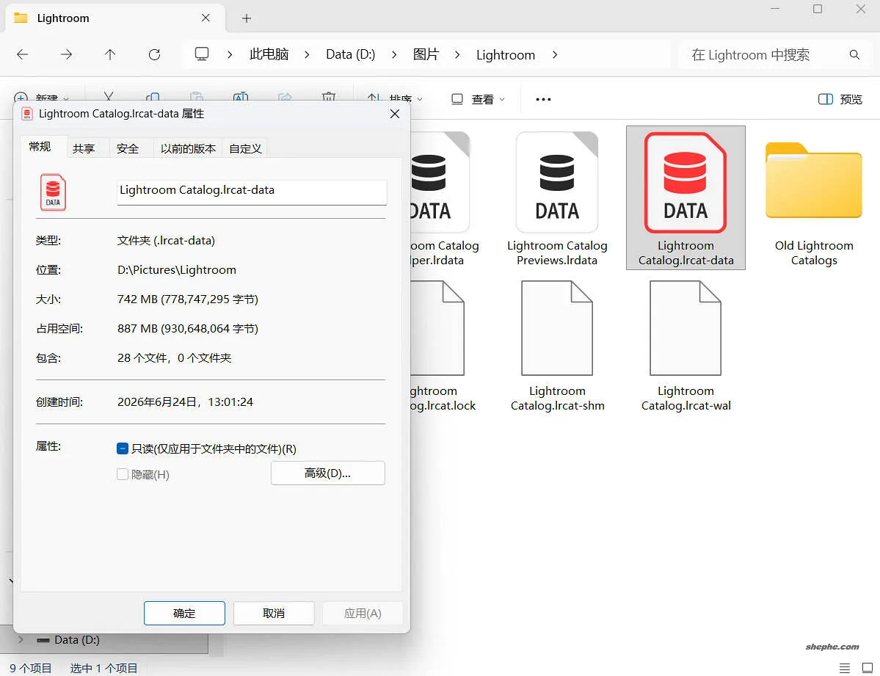The height and width of the screenshot is (676, 880).
Task: Click the creation time 2026年6月24日 value
Action: (x=185, y=402)
